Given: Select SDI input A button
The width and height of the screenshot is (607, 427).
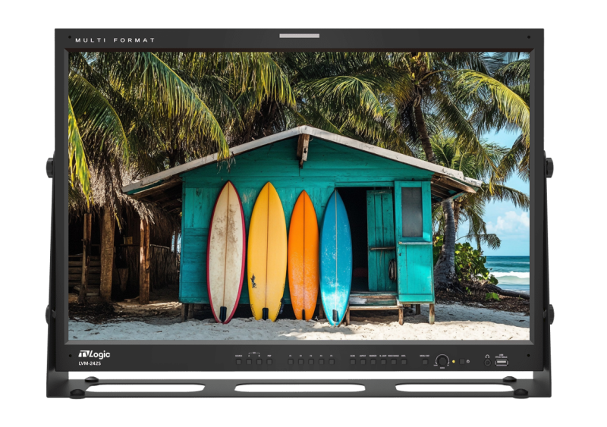Looking at the screenshot, I should (249, 362).
